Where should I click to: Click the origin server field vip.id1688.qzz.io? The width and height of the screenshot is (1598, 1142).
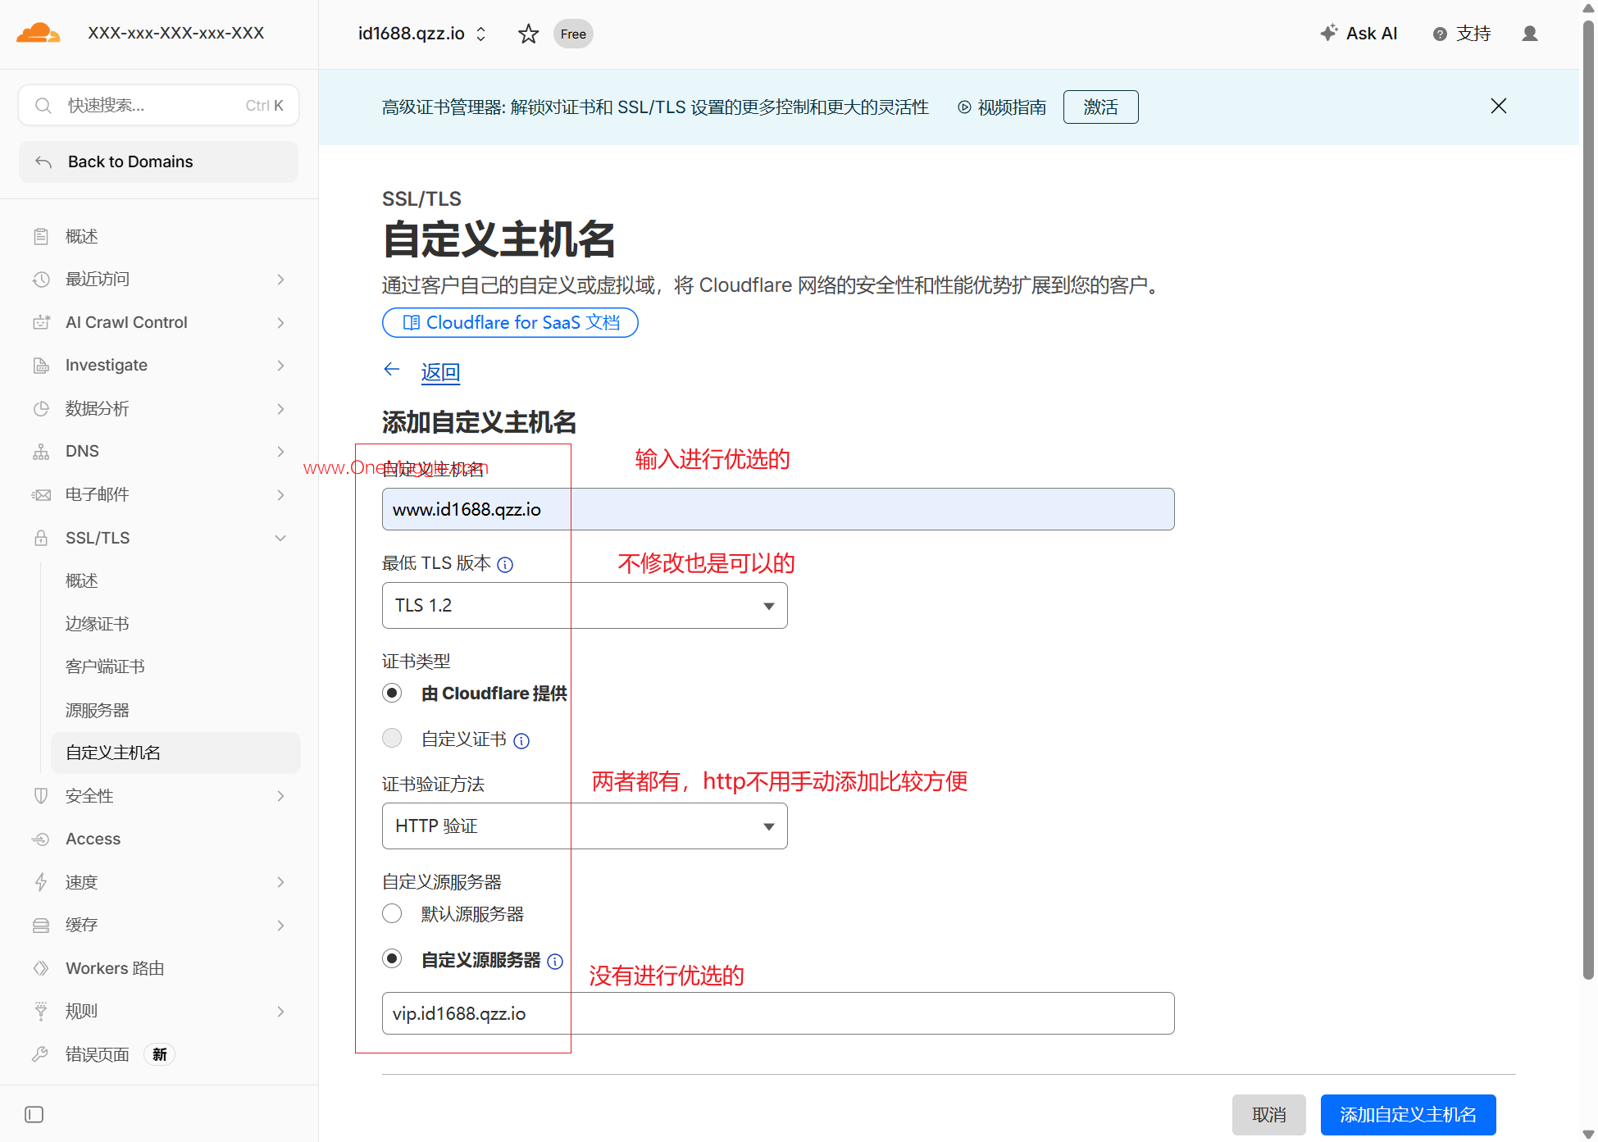pyautogui.click(x=778, y=1013)
